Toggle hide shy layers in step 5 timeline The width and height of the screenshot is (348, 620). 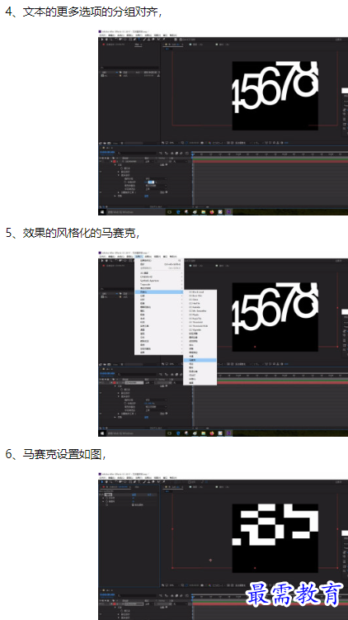tap(172, 375)
